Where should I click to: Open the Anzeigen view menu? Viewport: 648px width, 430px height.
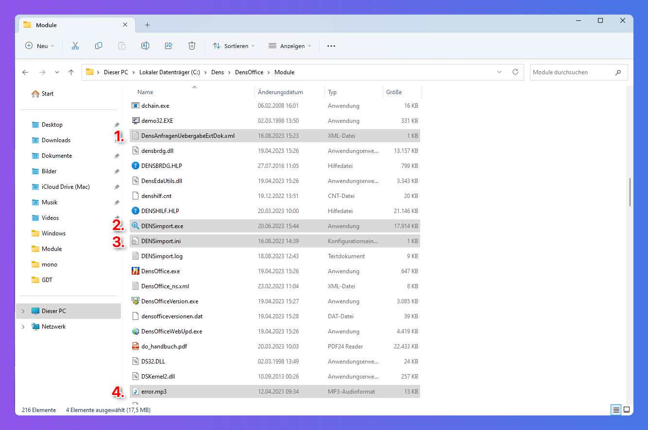tap(290, 46)
